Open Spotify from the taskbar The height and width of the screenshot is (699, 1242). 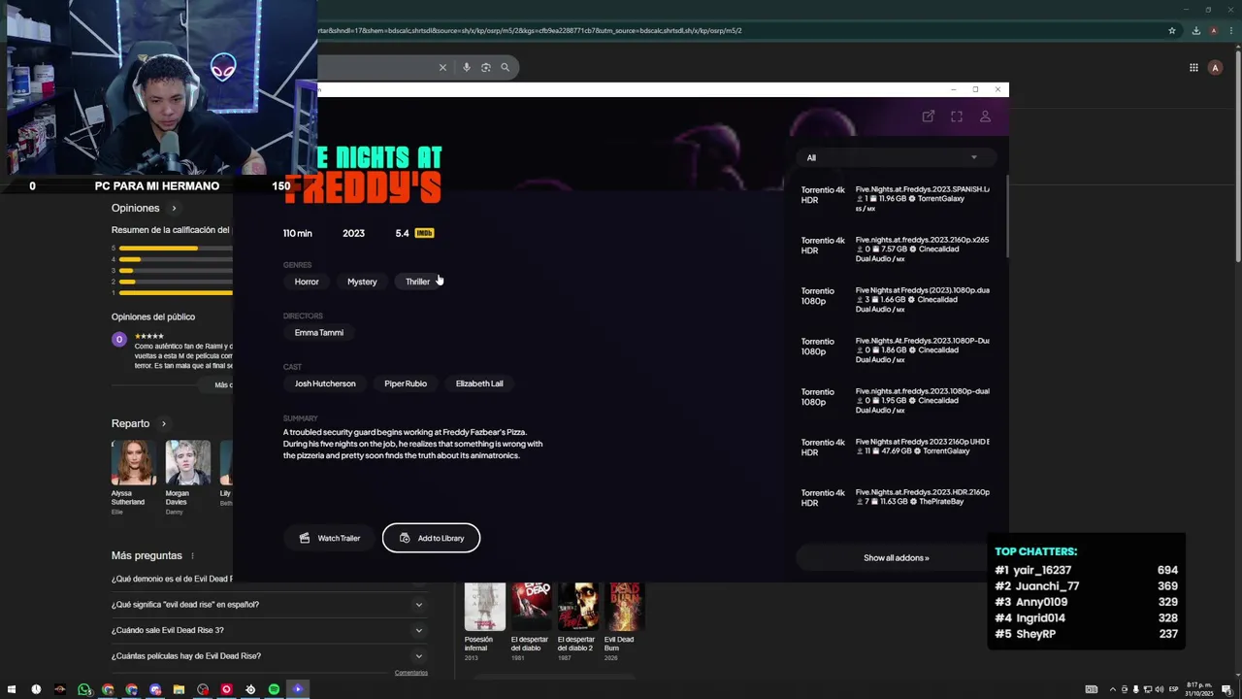coord(274,689)
